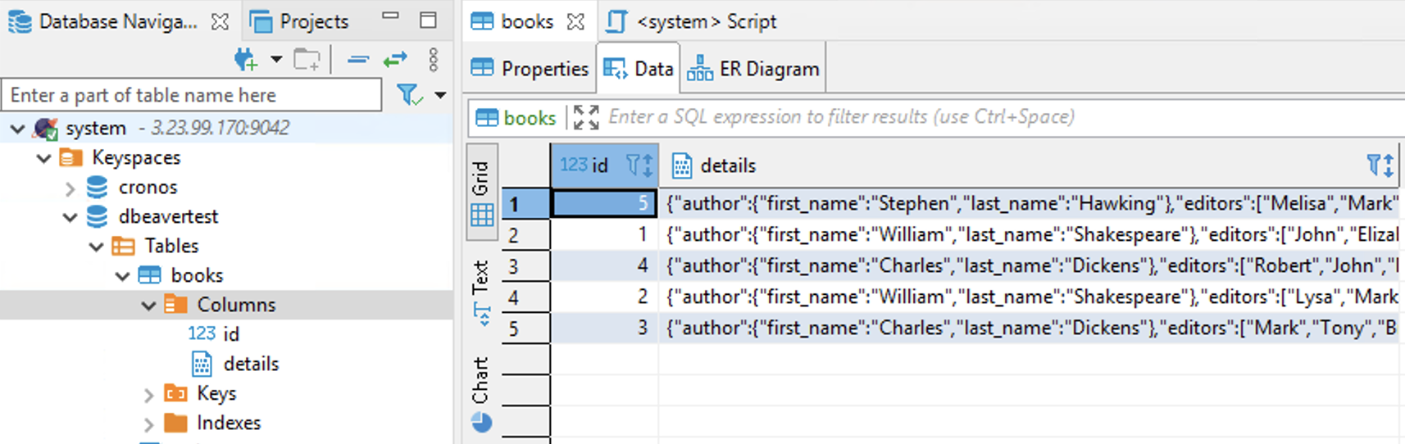This screenshot has width=1405, height=444.
Task: Open the Properties sub-tab
Action: click(x=530, y=69)
